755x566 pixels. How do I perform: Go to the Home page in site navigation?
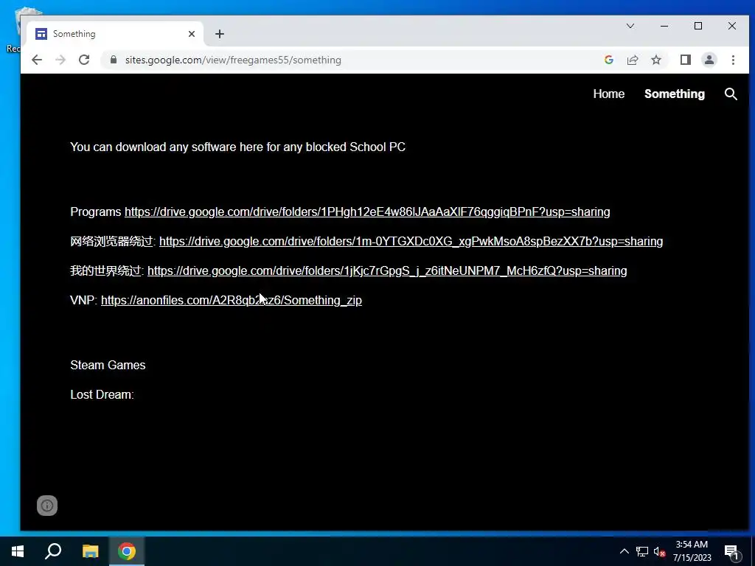click(608, 94)
